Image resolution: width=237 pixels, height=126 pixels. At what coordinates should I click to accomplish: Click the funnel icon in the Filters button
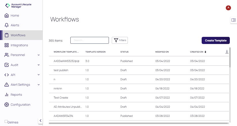tap(116, 40)
